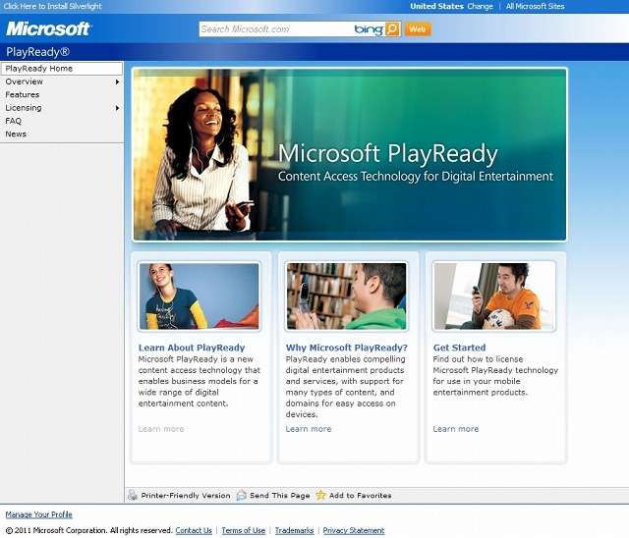Open the FAQ sidebar item
This screenshot has width=629, height=538.
[13, 121]
